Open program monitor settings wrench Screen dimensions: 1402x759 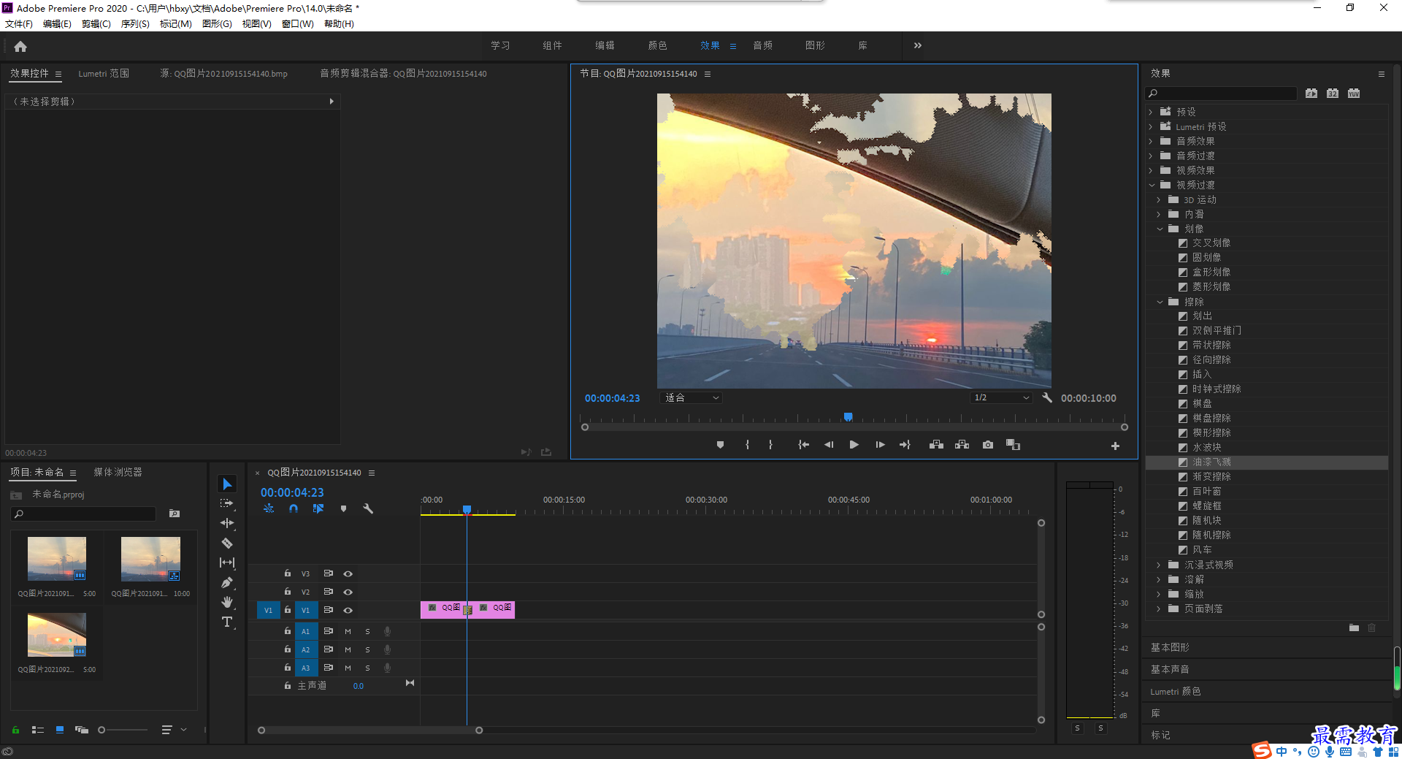point(1047,397)
